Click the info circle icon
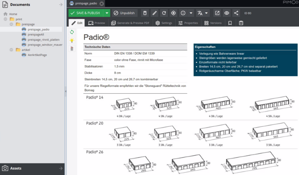The height and width of the screenshot is (175, 299). click(x=183, y=13)
